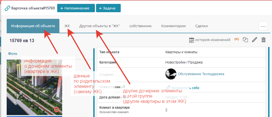
Task: Click the link icon beside Карточка объекта
Action: pos(7,8)
